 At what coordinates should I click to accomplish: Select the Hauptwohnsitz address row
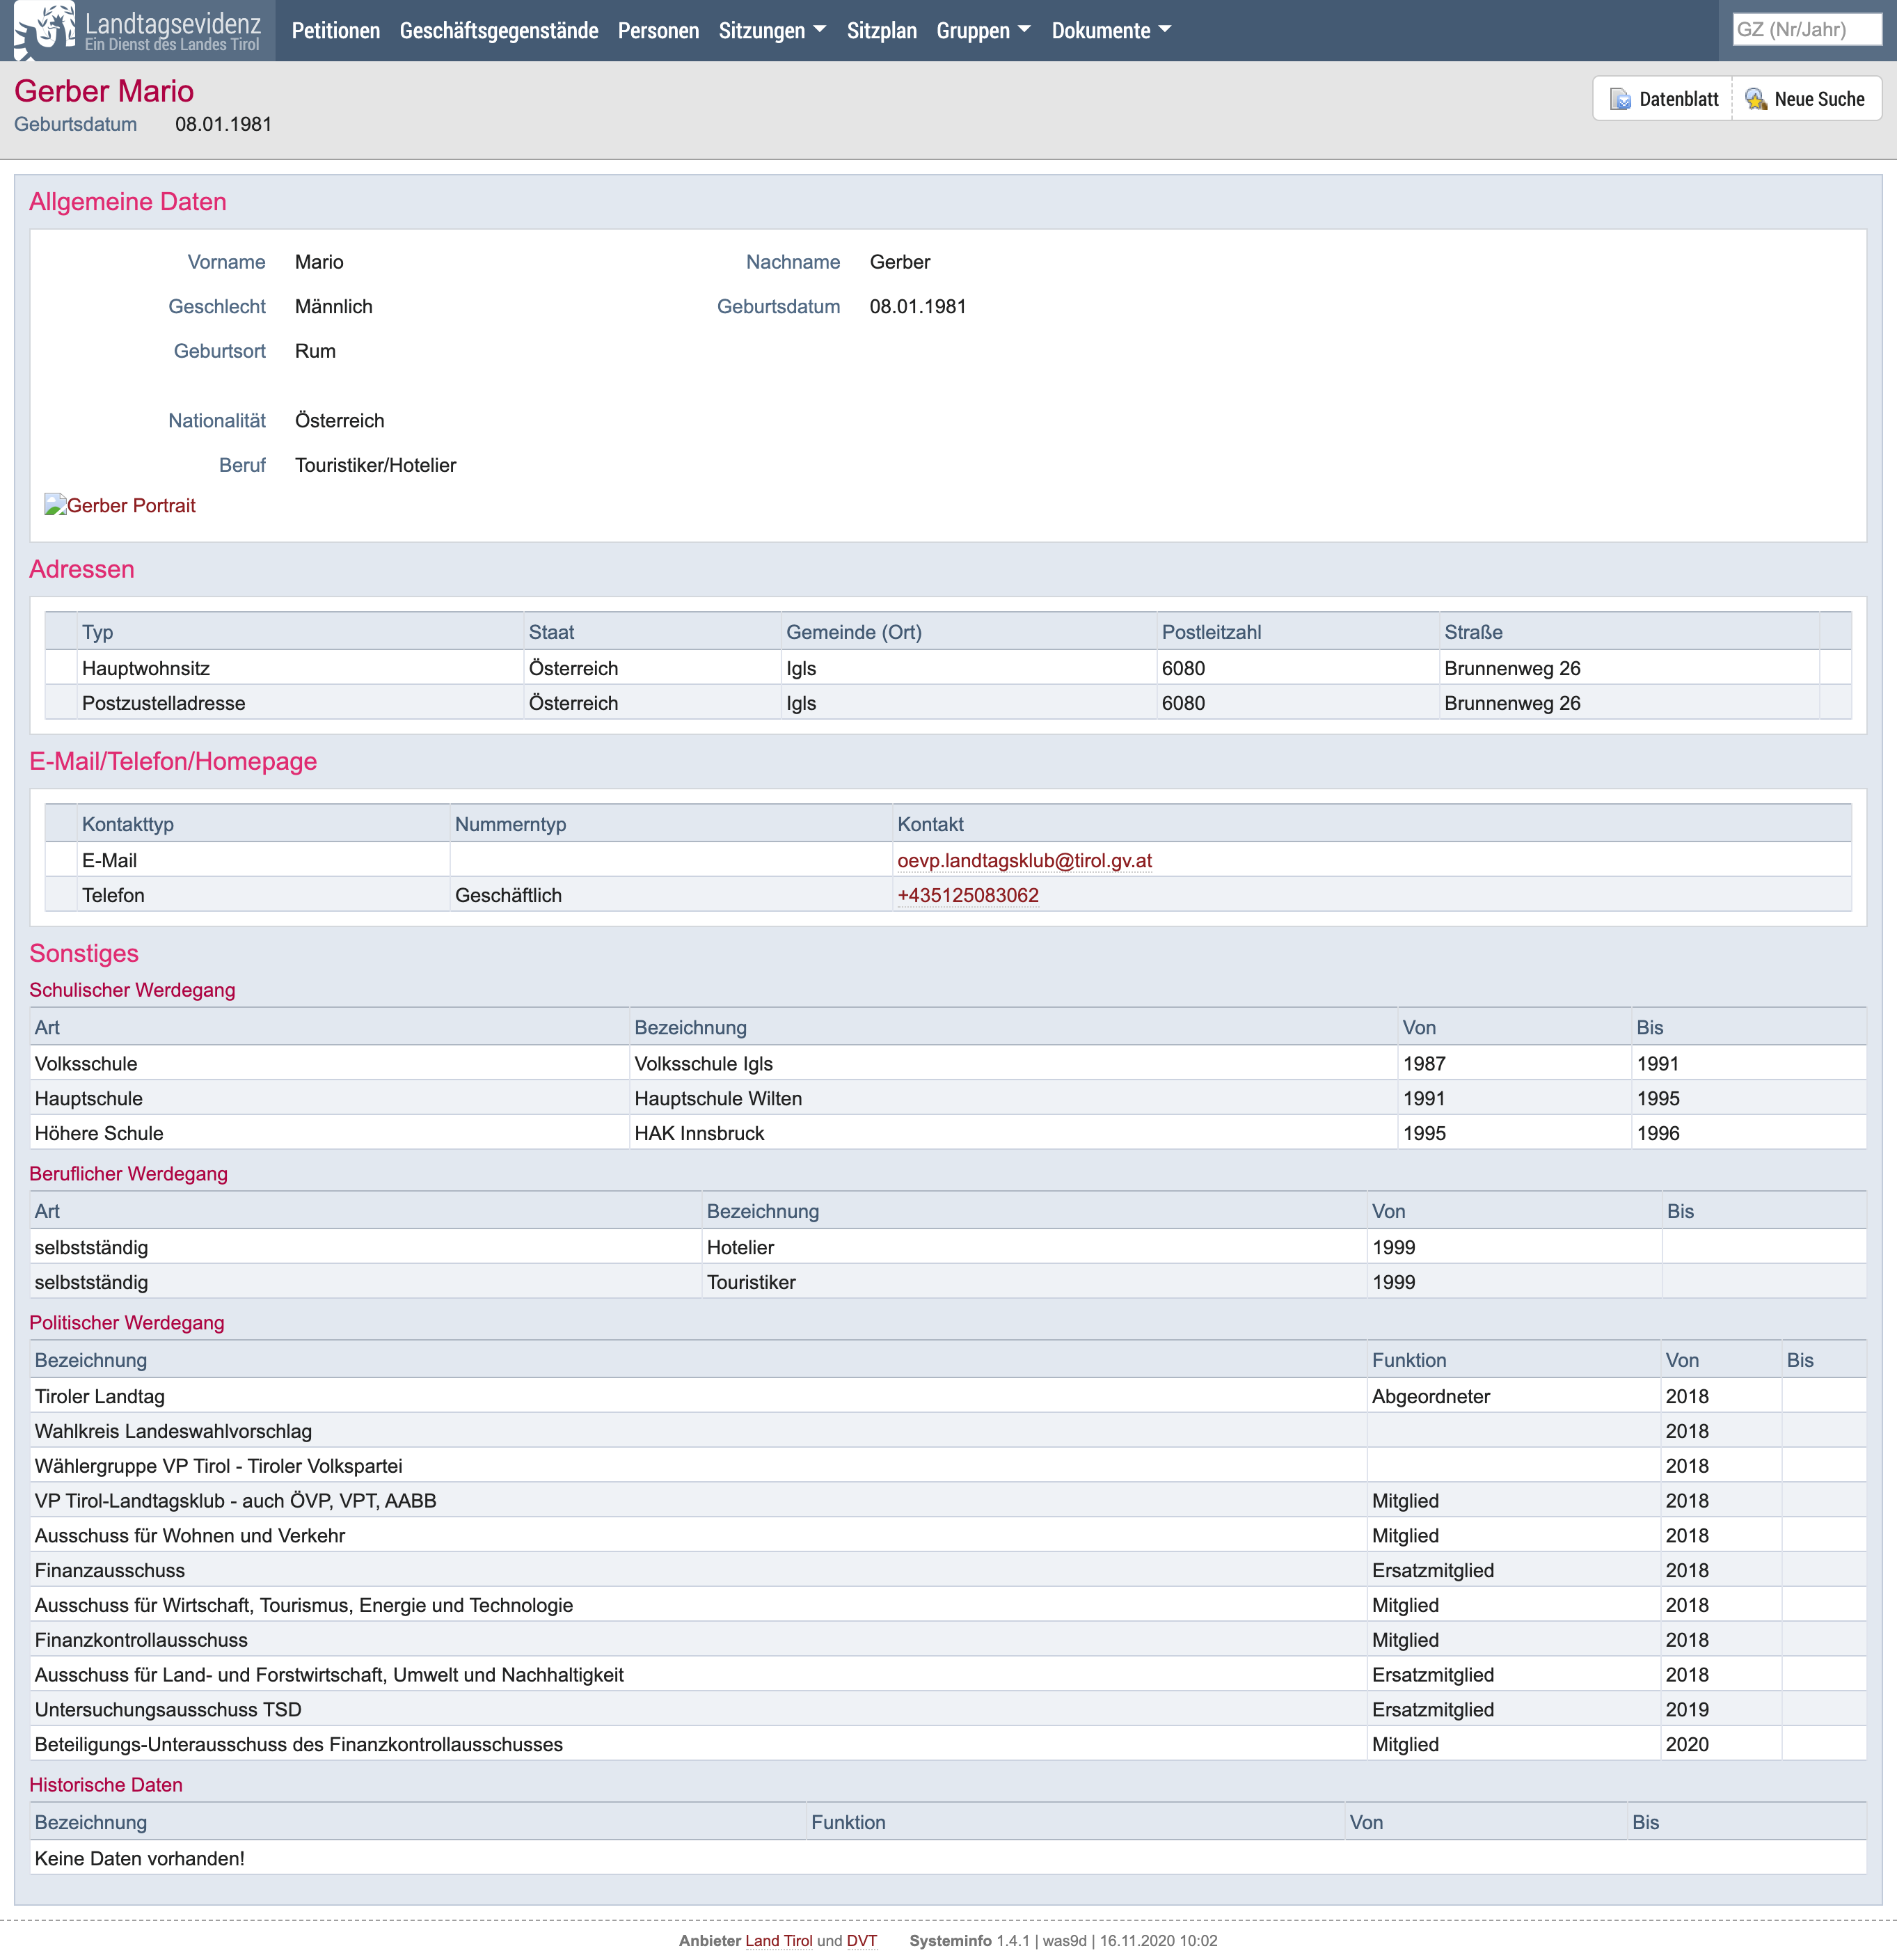948,668
